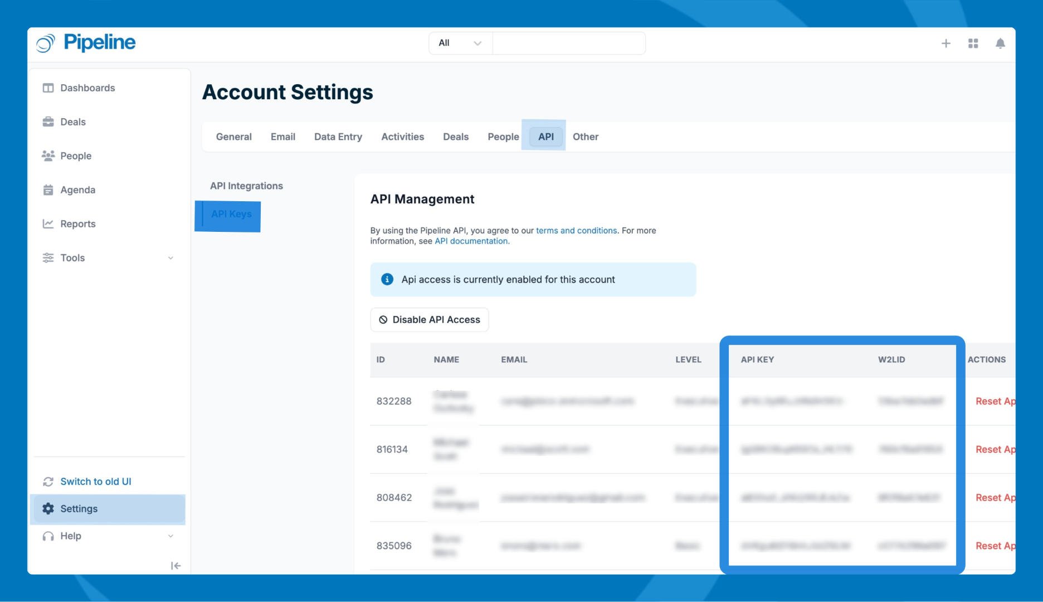Image resolution: width=1043 pixels, height=602 pixels.
Task: Click the People group icon in sidebar
Action: tap(48, 156)
